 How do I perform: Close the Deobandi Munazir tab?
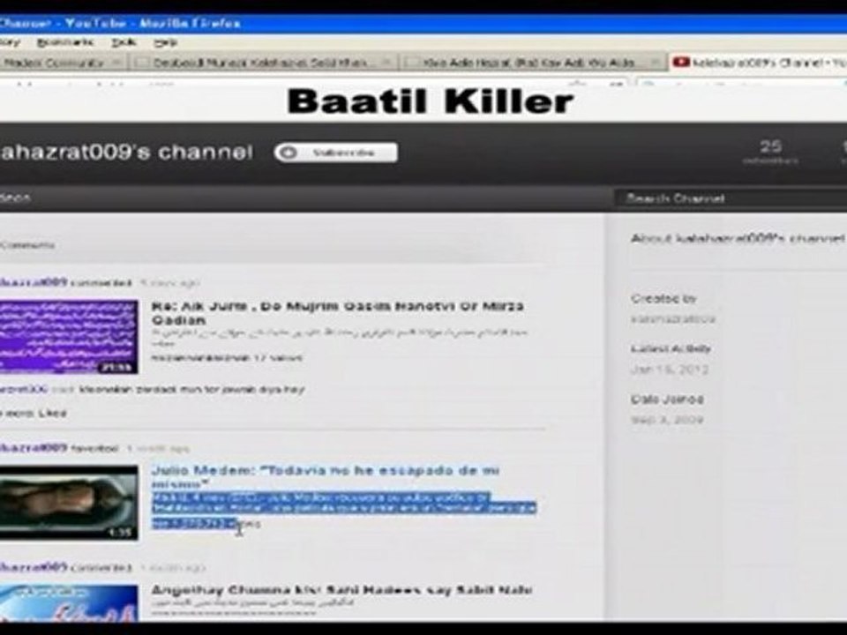386,63
